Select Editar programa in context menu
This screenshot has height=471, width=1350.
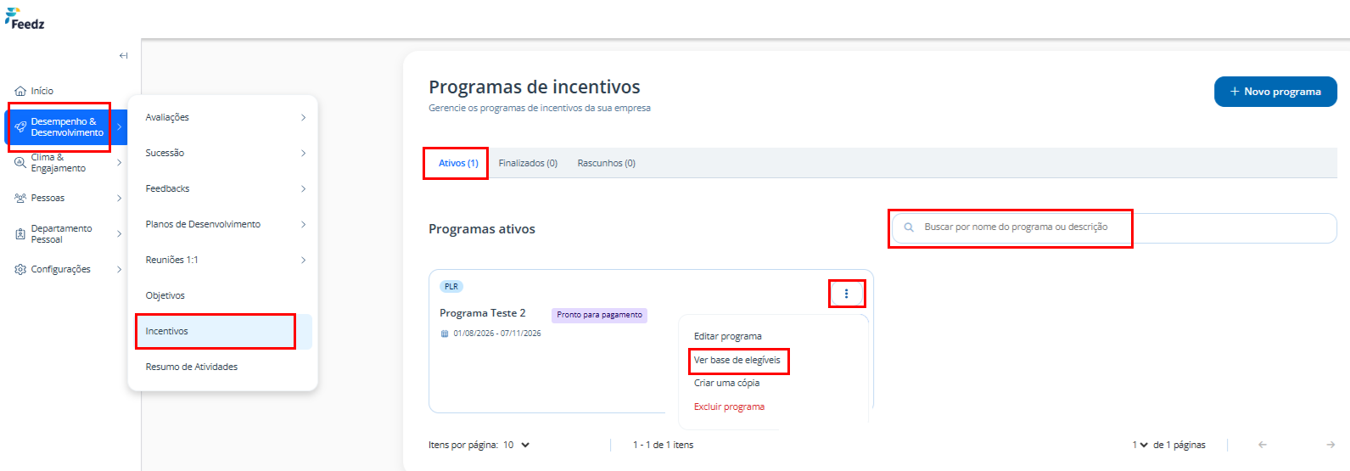click(x=728, y=336)
